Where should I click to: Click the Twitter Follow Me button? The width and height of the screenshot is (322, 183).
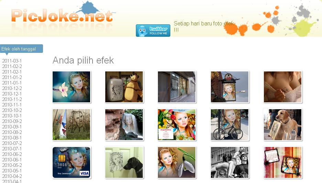153,31
